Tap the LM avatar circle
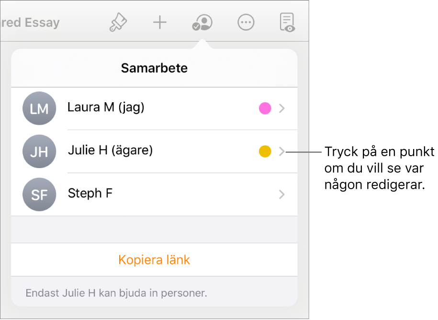The height and width of the screenshot is (320, 438). (39, 108)
